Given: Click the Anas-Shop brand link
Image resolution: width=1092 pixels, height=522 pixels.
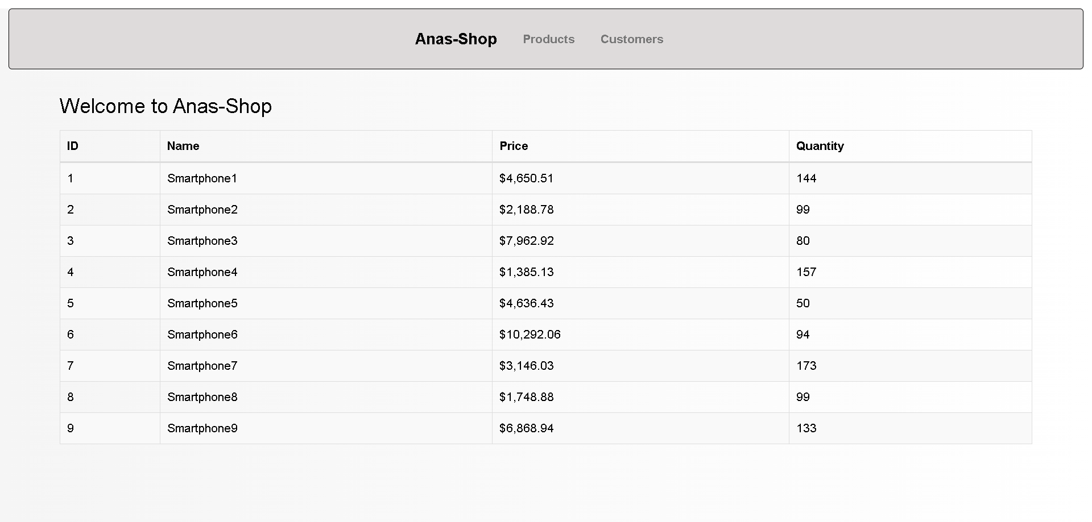Looking at the screenshot, I should [456, 39].
